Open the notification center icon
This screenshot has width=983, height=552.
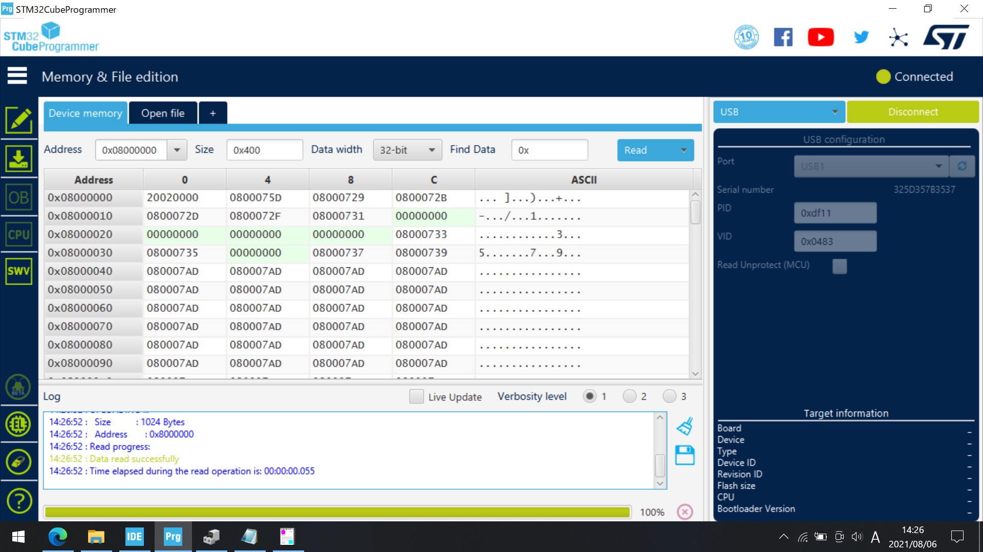[957, 537]
